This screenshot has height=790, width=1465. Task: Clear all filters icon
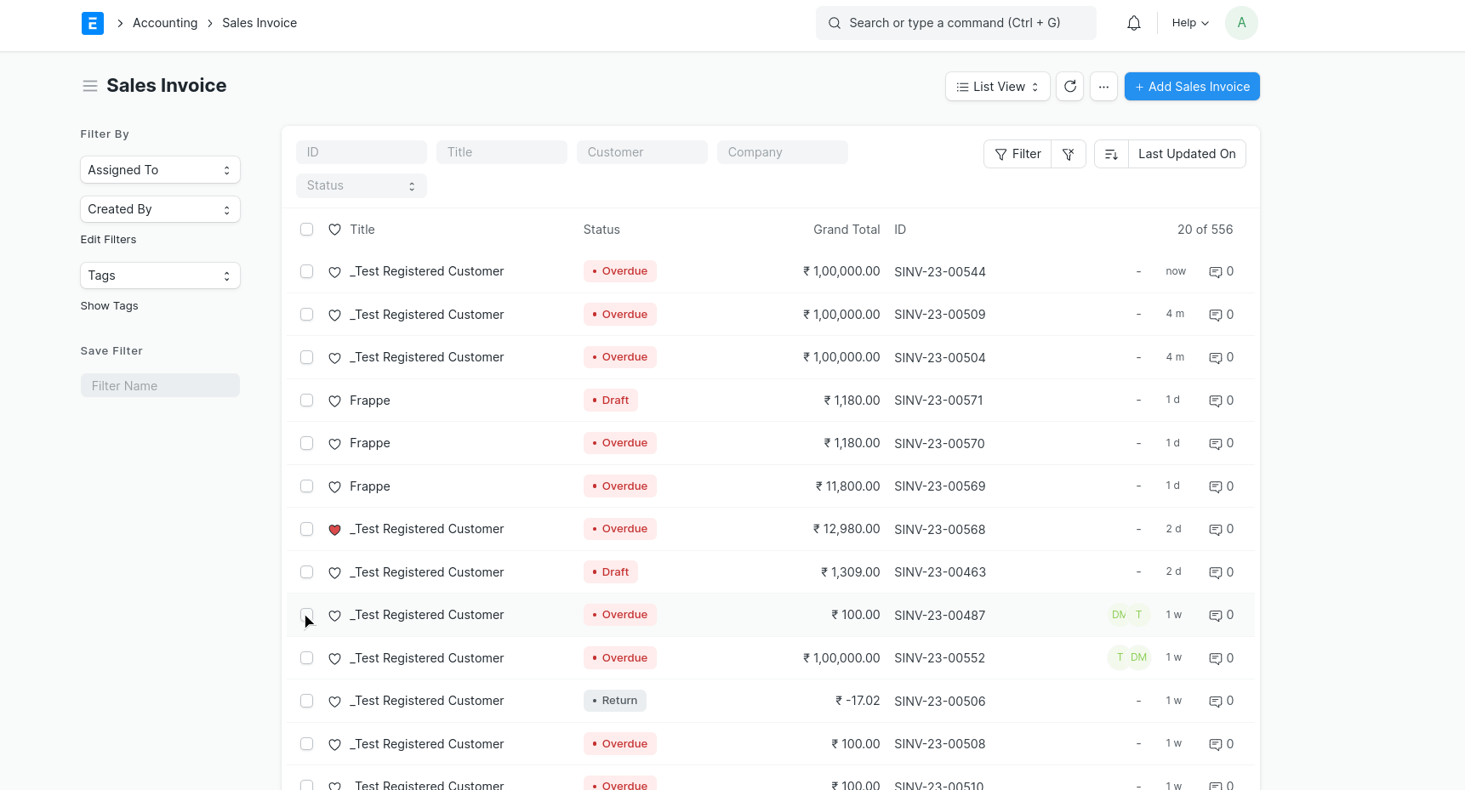pyautogui.click(x=1069, y=154)
